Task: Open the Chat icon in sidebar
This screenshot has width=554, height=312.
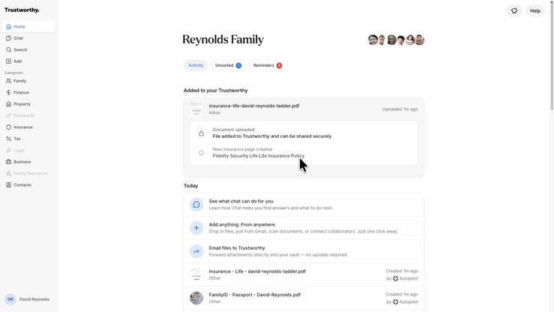Action: point(9,38)
